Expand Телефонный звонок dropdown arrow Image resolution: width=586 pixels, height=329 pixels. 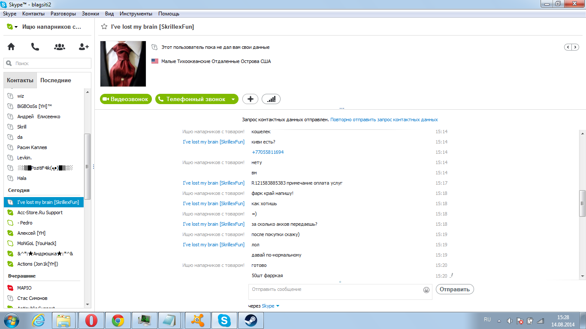233,99
